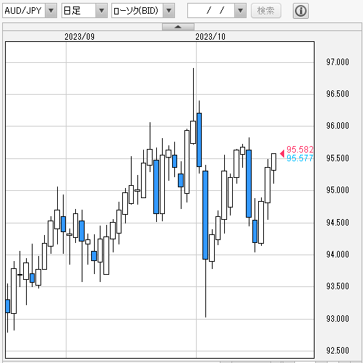This screenshot has width=363, height=363.
Task: Click the pink 95.582 current price label
Action: click(x=300, y=150)
